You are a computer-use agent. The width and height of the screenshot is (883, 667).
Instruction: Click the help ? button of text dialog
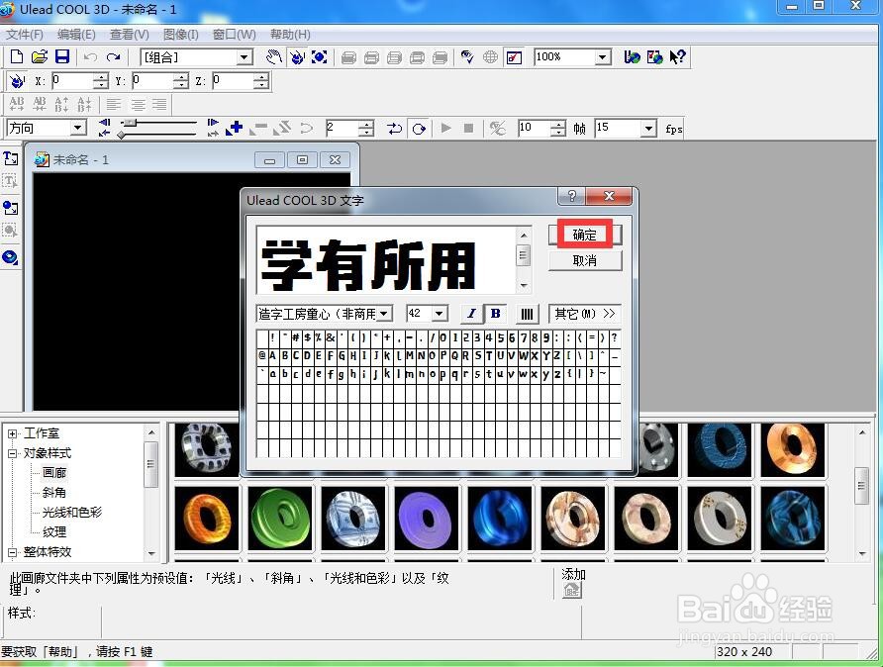pyautogui.click(x=571, y=196)
